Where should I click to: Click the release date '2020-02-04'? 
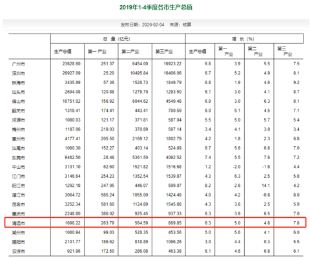pos(153,25)
